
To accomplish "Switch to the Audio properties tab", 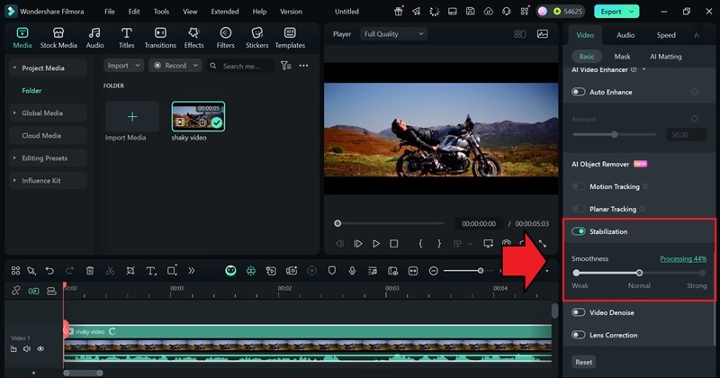I will point(625,35).
